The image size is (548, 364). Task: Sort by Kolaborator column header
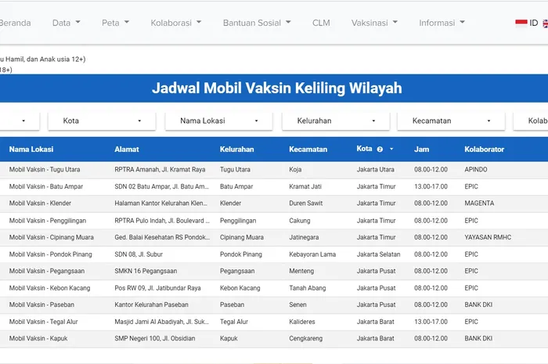(484, 150)
